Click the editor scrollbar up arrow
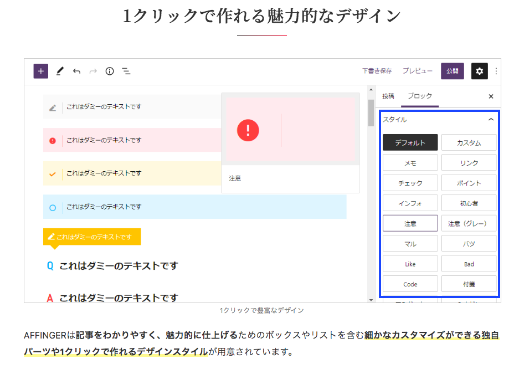Viewport: 519px width, 369px height. click(371, 90)
